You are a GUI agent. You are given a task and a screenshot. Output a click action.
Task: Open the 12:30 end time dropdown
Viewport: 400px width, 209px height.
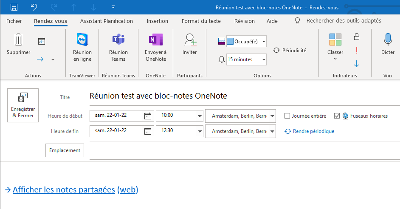[x=200, y=131]
